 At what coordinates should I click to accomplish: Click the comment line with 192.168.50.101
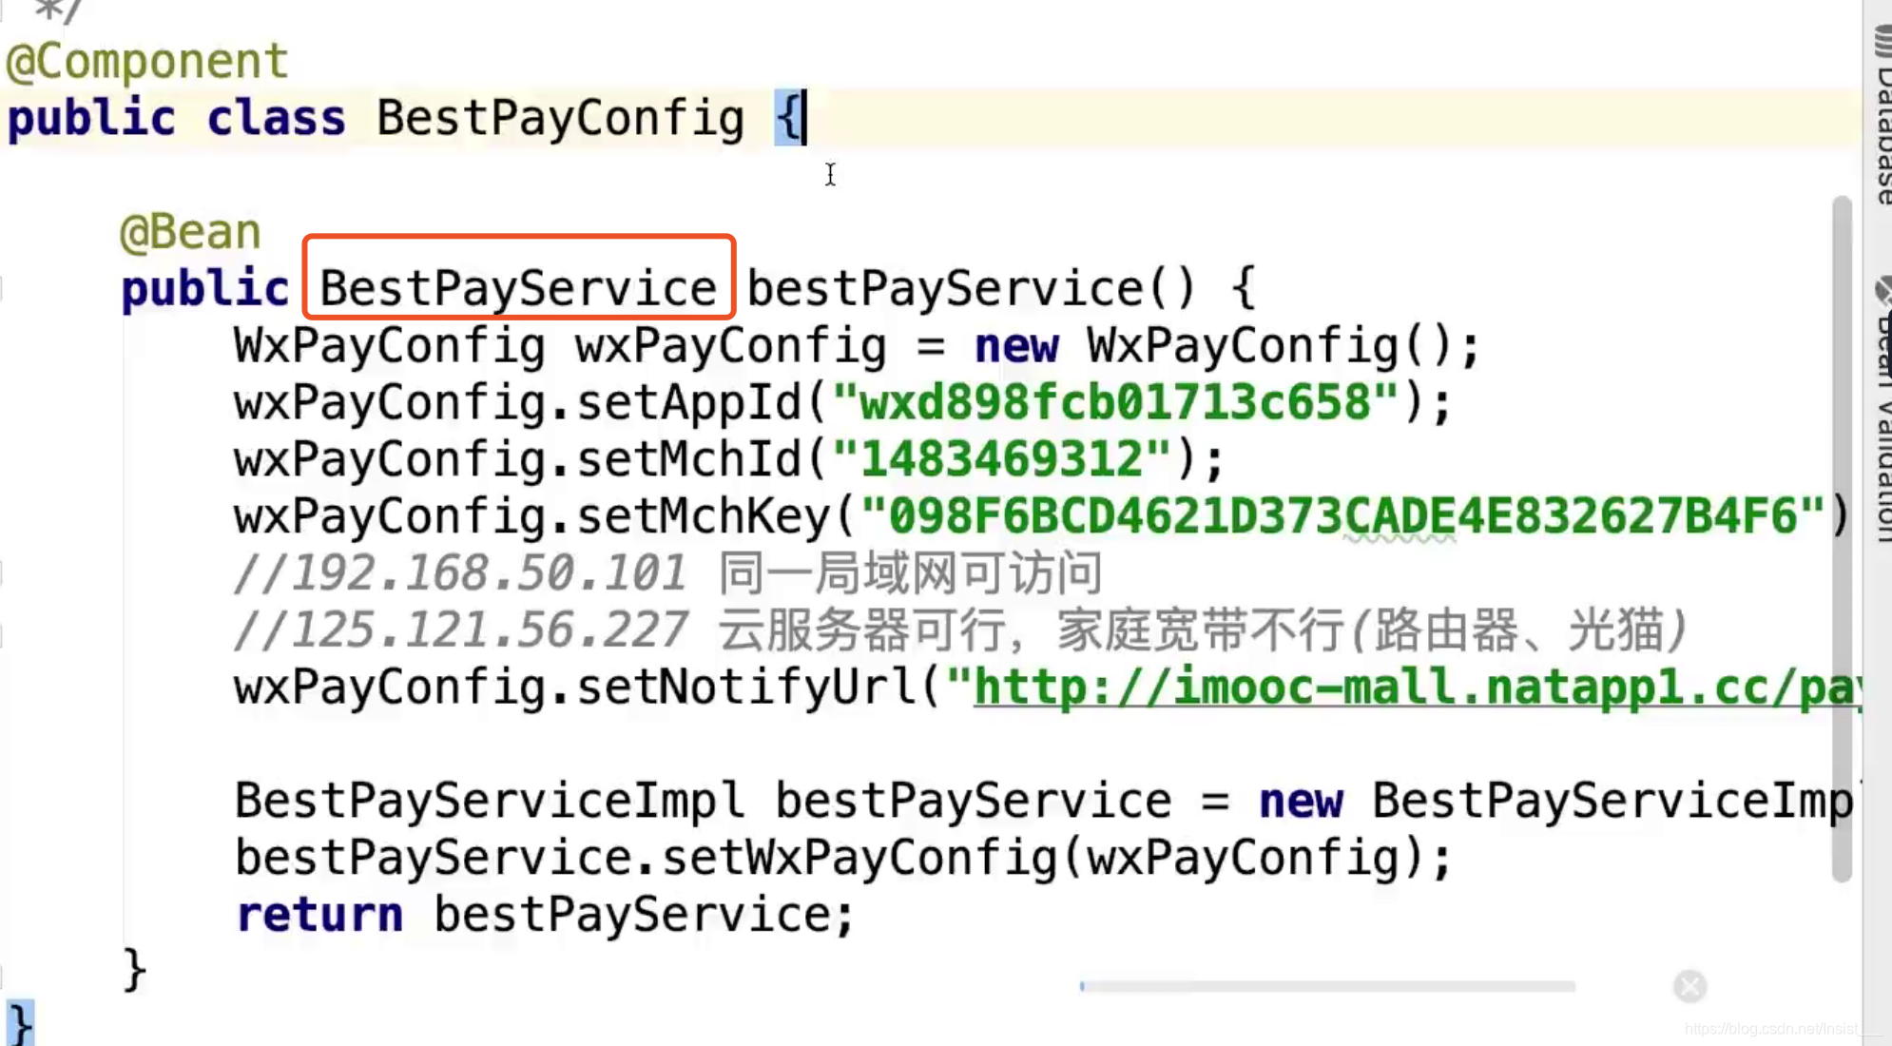[x=668, y=573]
